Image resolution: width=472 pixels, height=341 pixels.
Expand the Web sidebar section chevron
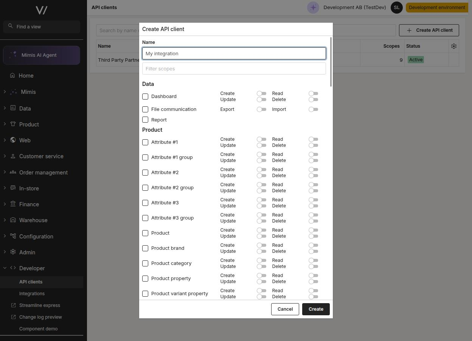[x=5, y=140]
